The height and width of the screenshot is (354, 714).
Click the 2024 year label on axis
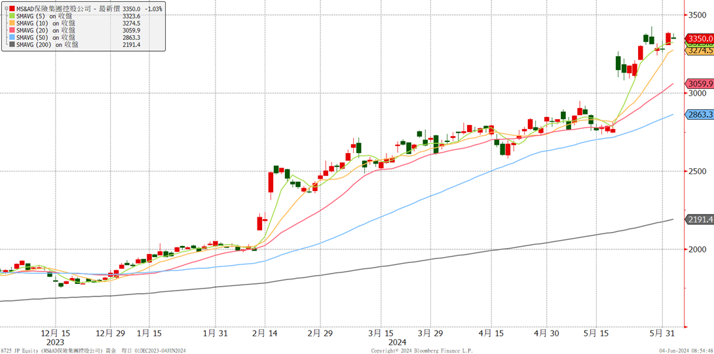(x=397, y=342)
